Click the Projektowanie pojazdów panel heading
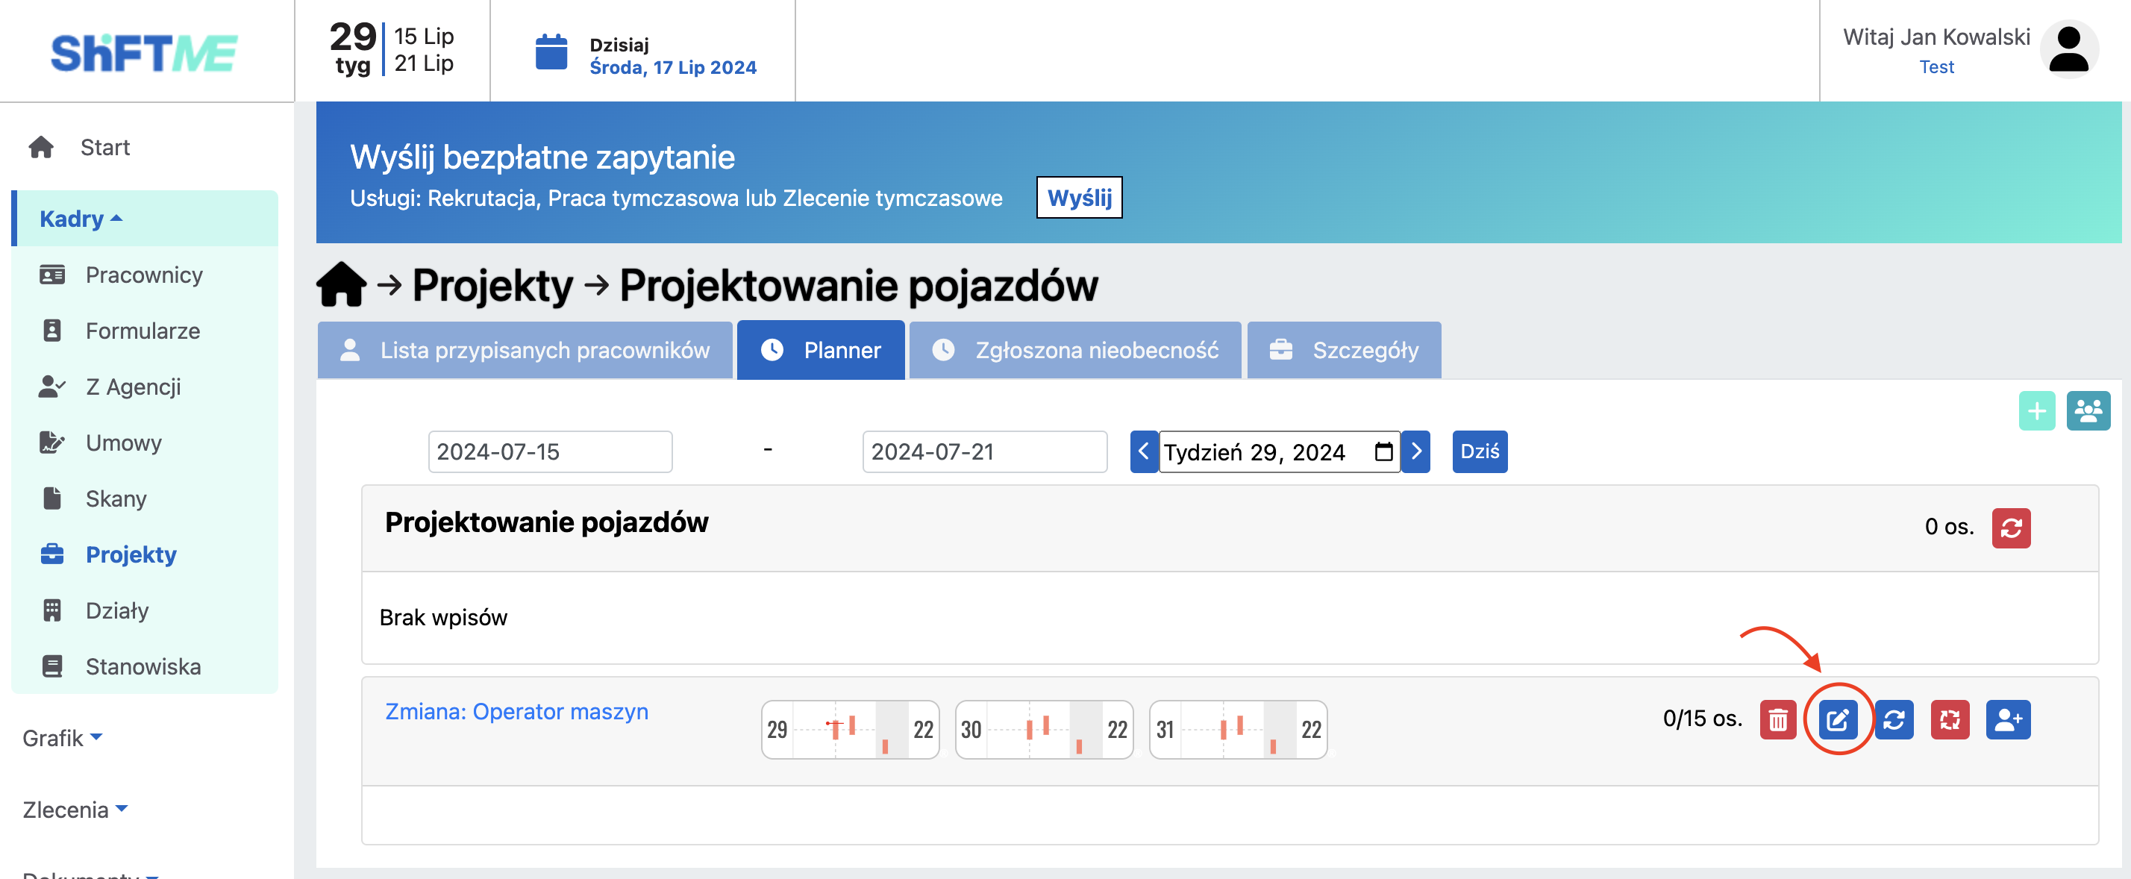The image size is (2131, 879). pyautogui.click(x=547, y=522)
